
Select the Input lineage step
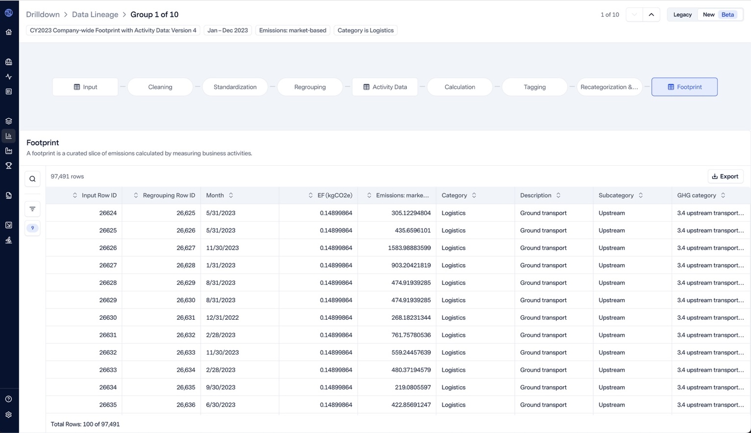click(85, 87)
